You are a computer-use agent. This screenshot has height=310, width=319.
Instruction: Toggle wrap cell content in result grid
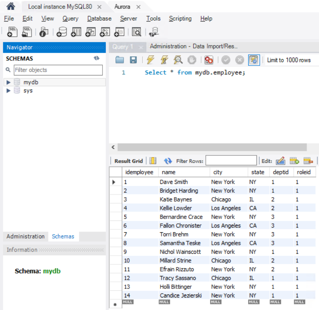(x=153, y=161)
